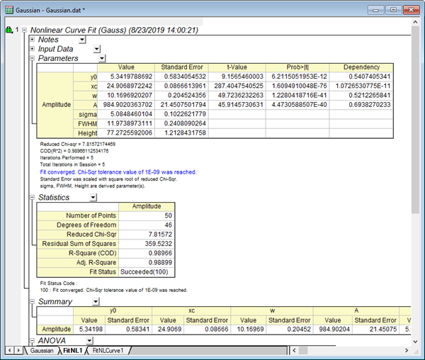Expand the Notes section
This screenshot has width=425, height=360.
coord(32,40)
